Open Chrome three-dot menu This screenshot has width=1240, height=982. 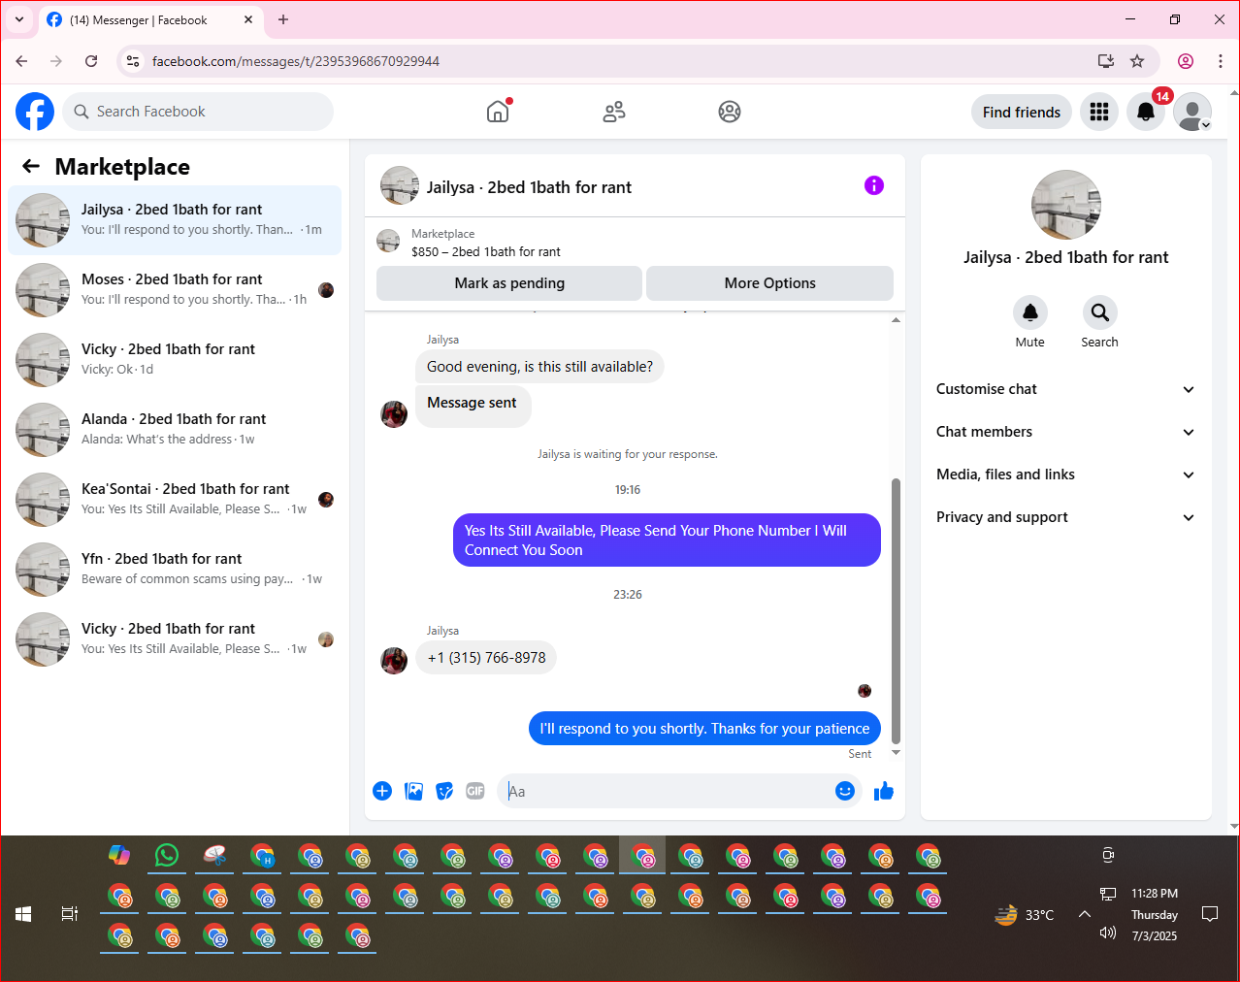pos(1221,61)
